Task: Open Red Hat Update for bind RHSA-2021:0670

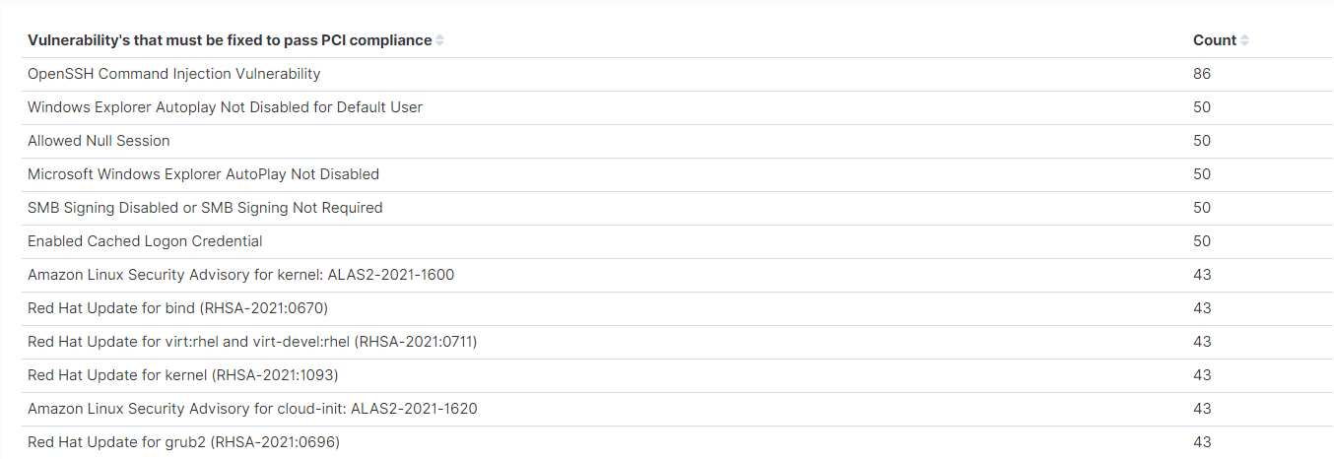Action: pyautogui.click(x=177, y=308)
